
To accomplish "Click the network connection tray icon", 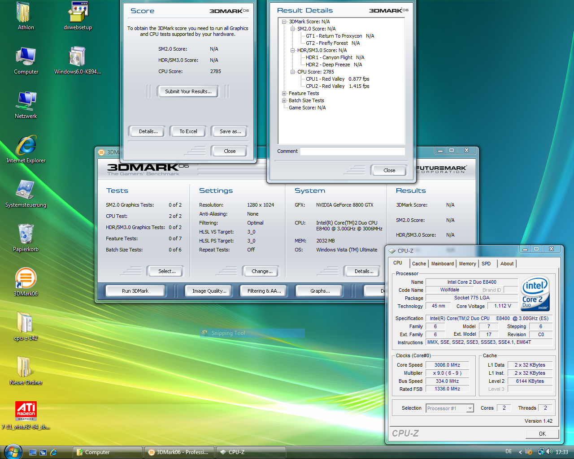I will 541,452.
